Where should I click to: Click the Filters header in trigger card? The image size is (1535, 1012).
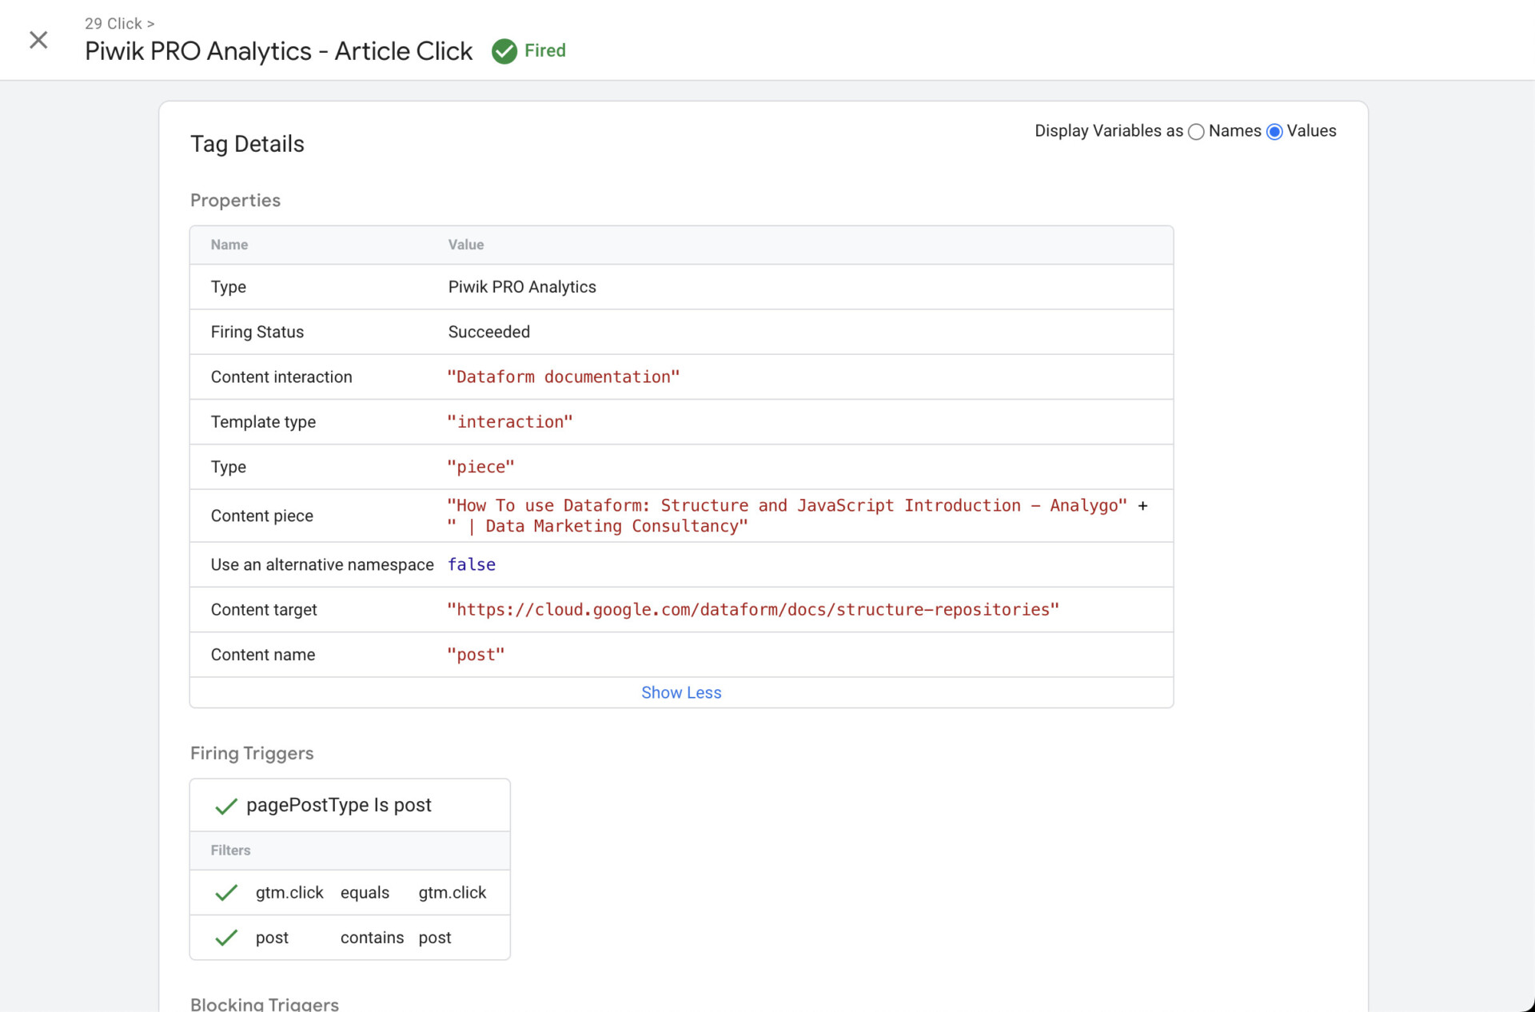tap(231, 851)
